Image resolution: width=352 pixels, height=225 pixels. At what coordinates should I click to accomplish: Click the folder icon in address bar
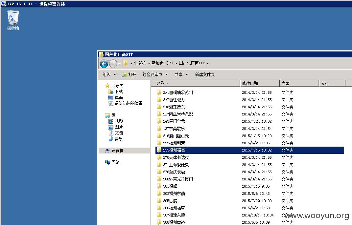pos(125,63)
